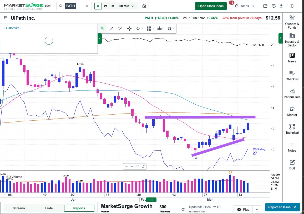Click the $12.56 price value
The width and height of the screenshot is (304, 214).
tap(273, 18)
